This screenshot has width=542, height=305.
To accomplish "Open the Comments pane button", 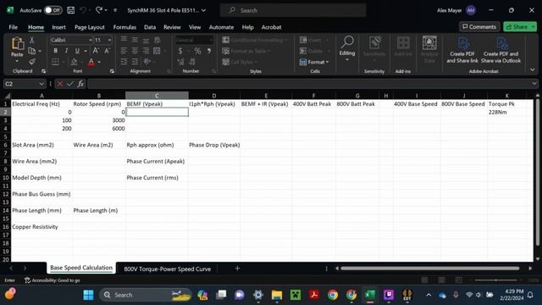I will coord(479,26).
